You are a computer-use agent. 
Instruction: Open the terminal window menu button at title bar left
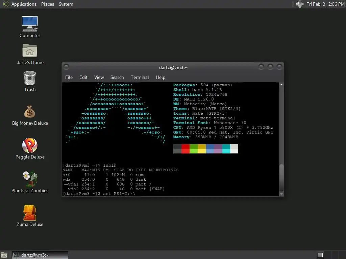(x=66, y=66)
